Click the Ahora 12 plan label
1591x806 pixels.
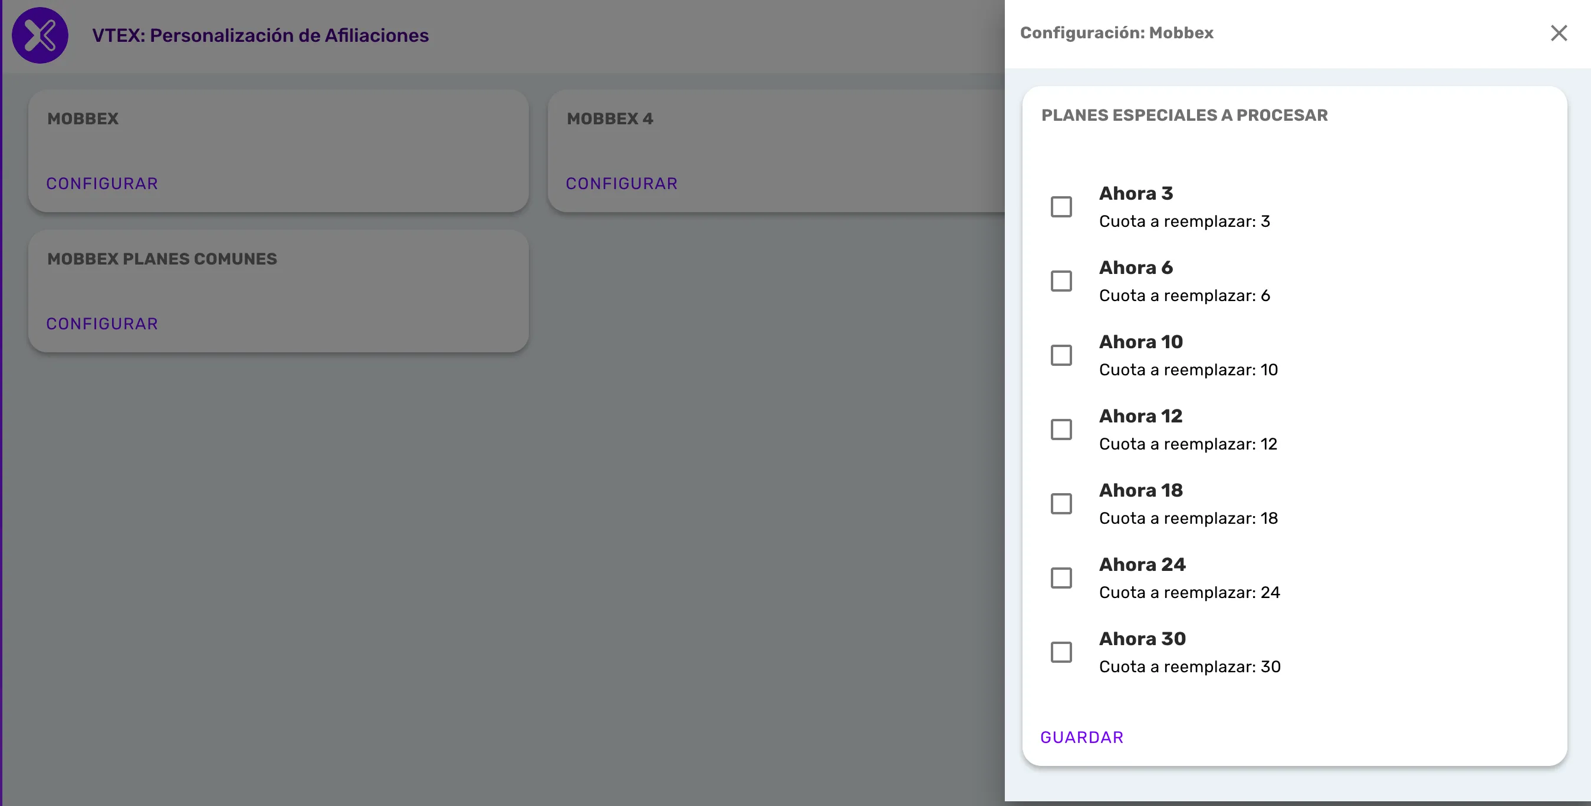tap(1140, 416)
